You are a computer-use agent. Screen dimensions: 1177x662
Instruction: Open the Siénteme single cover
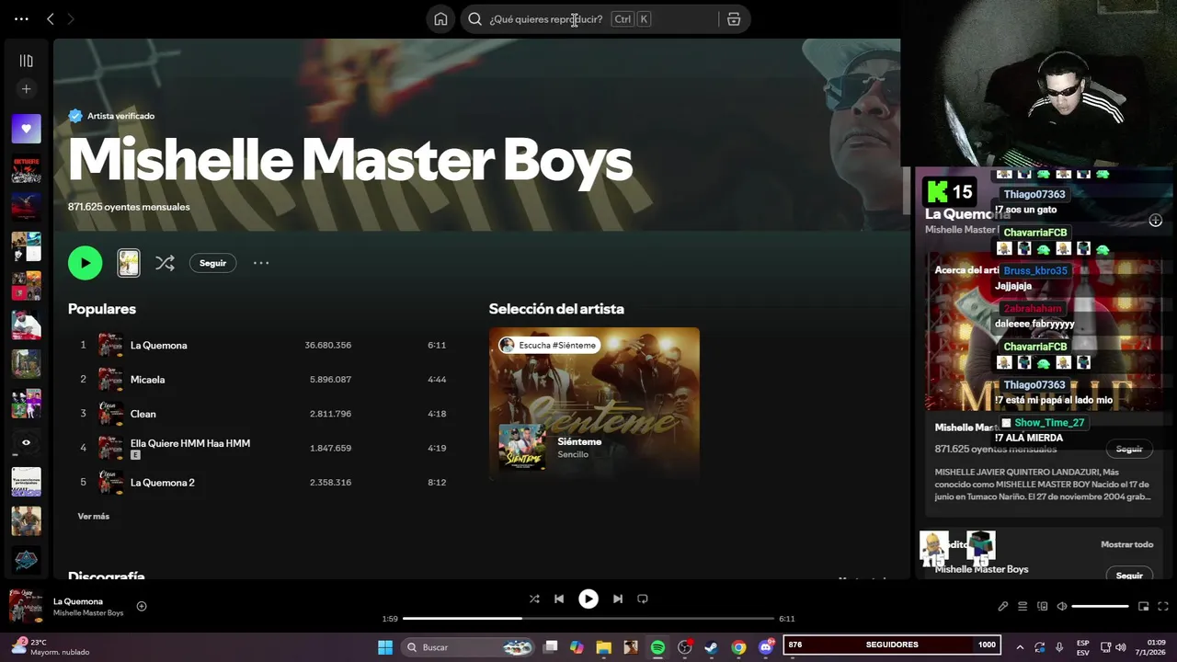[x=521, y=447]
